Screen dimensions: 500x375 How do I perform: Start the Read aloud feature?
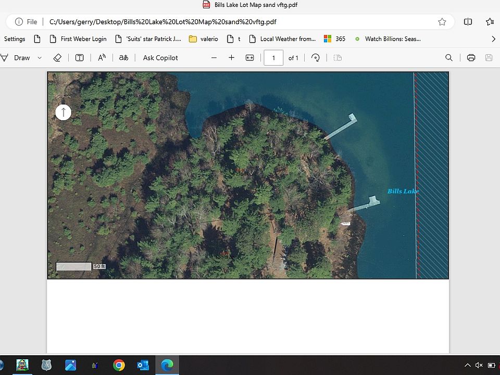102,58
